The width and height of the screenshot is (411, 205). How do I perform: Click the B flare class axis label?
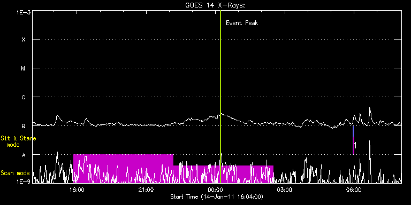click(x=24, y=126)
